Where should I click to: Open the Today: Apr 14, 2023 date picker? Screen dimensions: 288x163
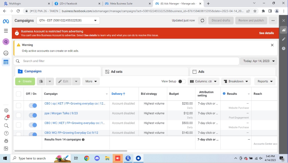pyautogui.click(x=259, y=61)
